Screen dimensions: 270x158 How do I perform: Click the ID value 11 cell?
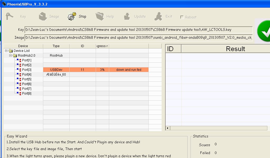83,70
